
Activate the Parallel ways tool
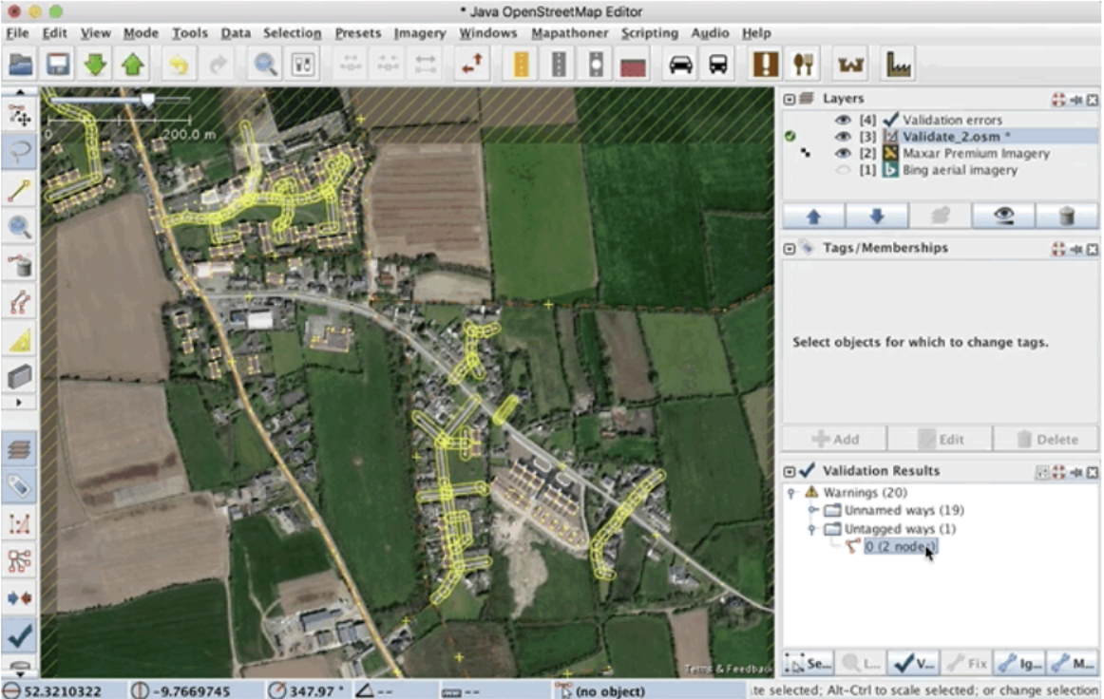(x=19, y=303)
